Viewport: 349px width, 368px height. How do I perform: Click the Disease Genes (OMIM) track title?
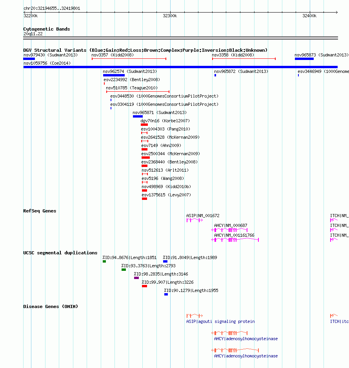51,306
